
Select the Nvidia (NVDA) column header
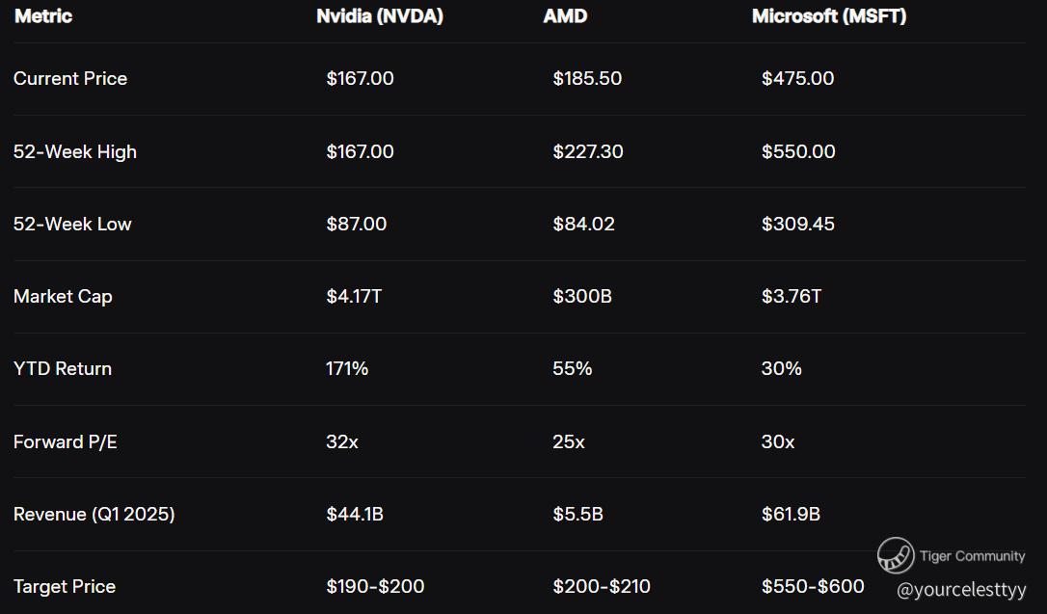coord(380,16)
